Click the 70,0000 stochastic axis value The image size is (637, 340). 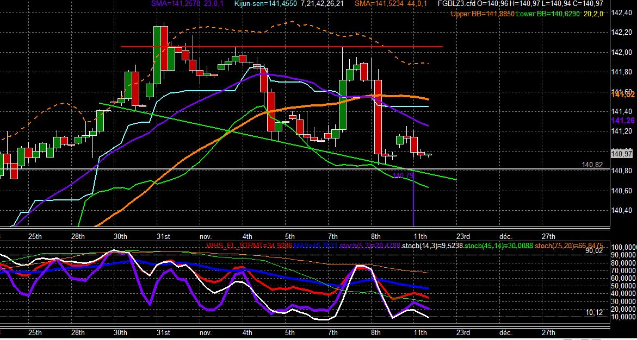622,270
